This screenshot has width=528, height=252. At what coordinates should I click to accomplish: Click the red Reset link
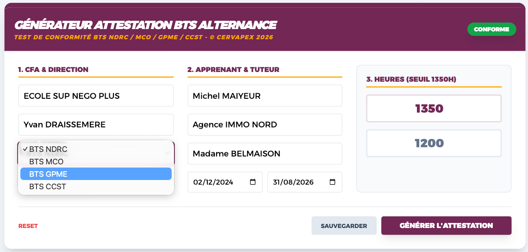point(28,226)
